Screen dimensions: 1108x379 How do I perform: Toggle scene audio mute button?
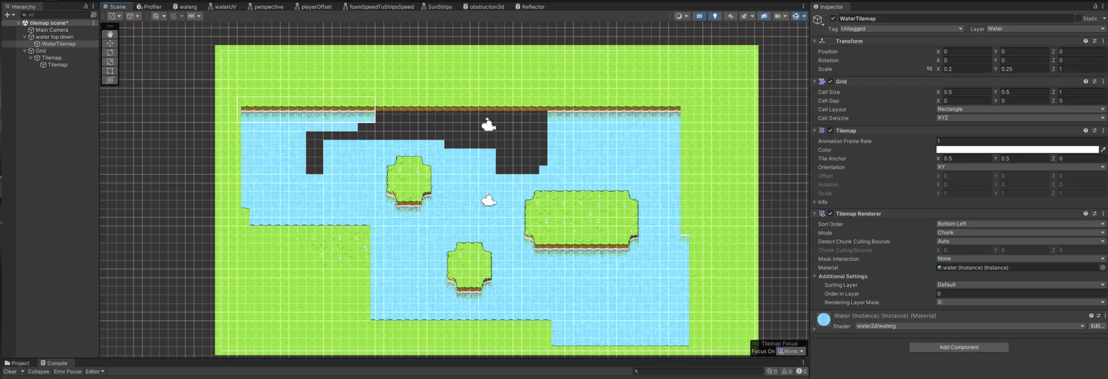tap(731, 16)
